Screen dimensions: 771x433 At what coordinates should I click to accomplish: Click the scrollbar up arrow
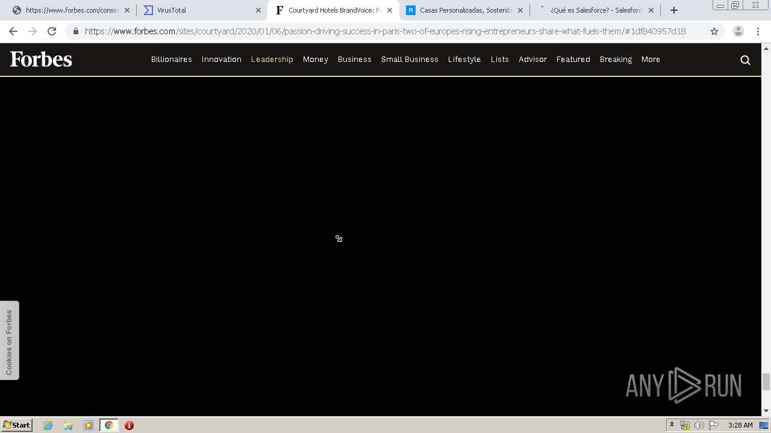766,48
